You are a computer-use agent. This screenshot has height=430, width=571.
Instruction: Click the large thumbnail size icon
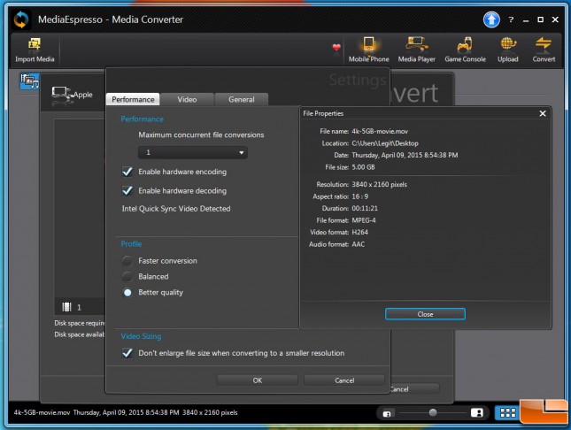[476, 412]
